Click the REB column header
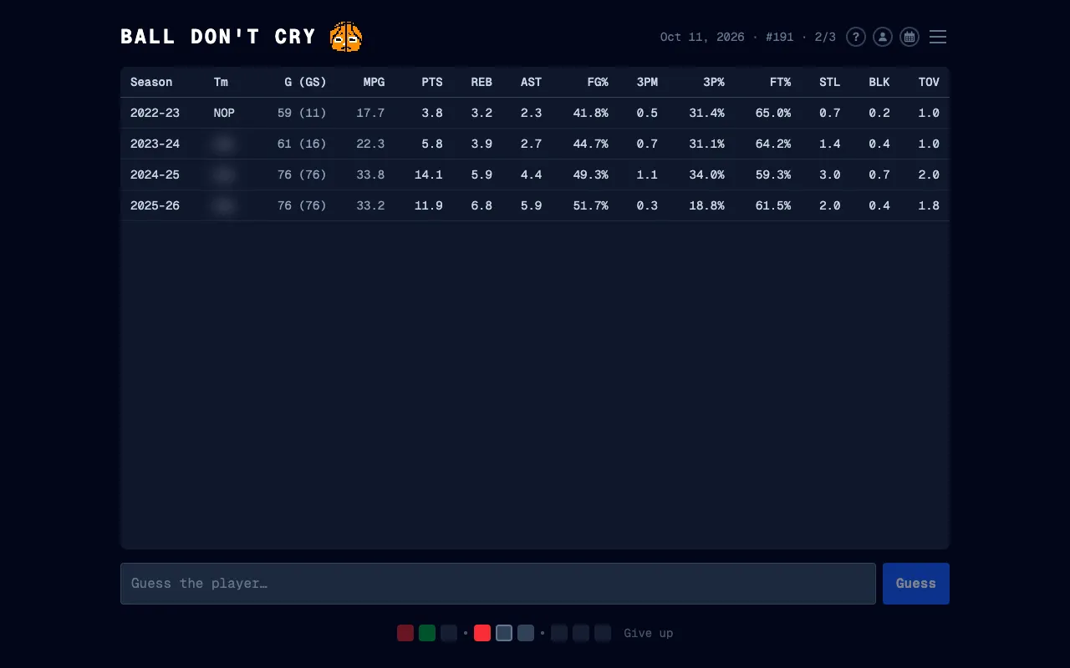Screen dimensions: 1070x668 (x=481, y=82)
